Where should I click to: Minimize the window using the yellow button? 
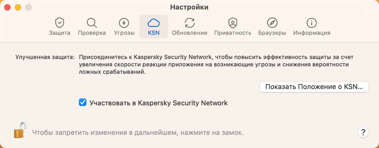coord(18,8)
